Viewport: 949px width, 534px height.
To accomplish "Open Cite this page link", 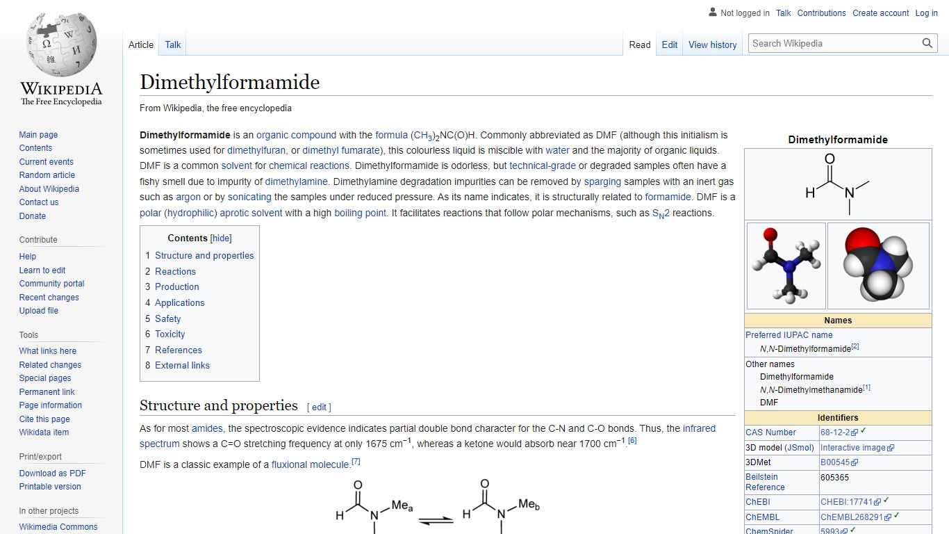I will click(44, 419).
